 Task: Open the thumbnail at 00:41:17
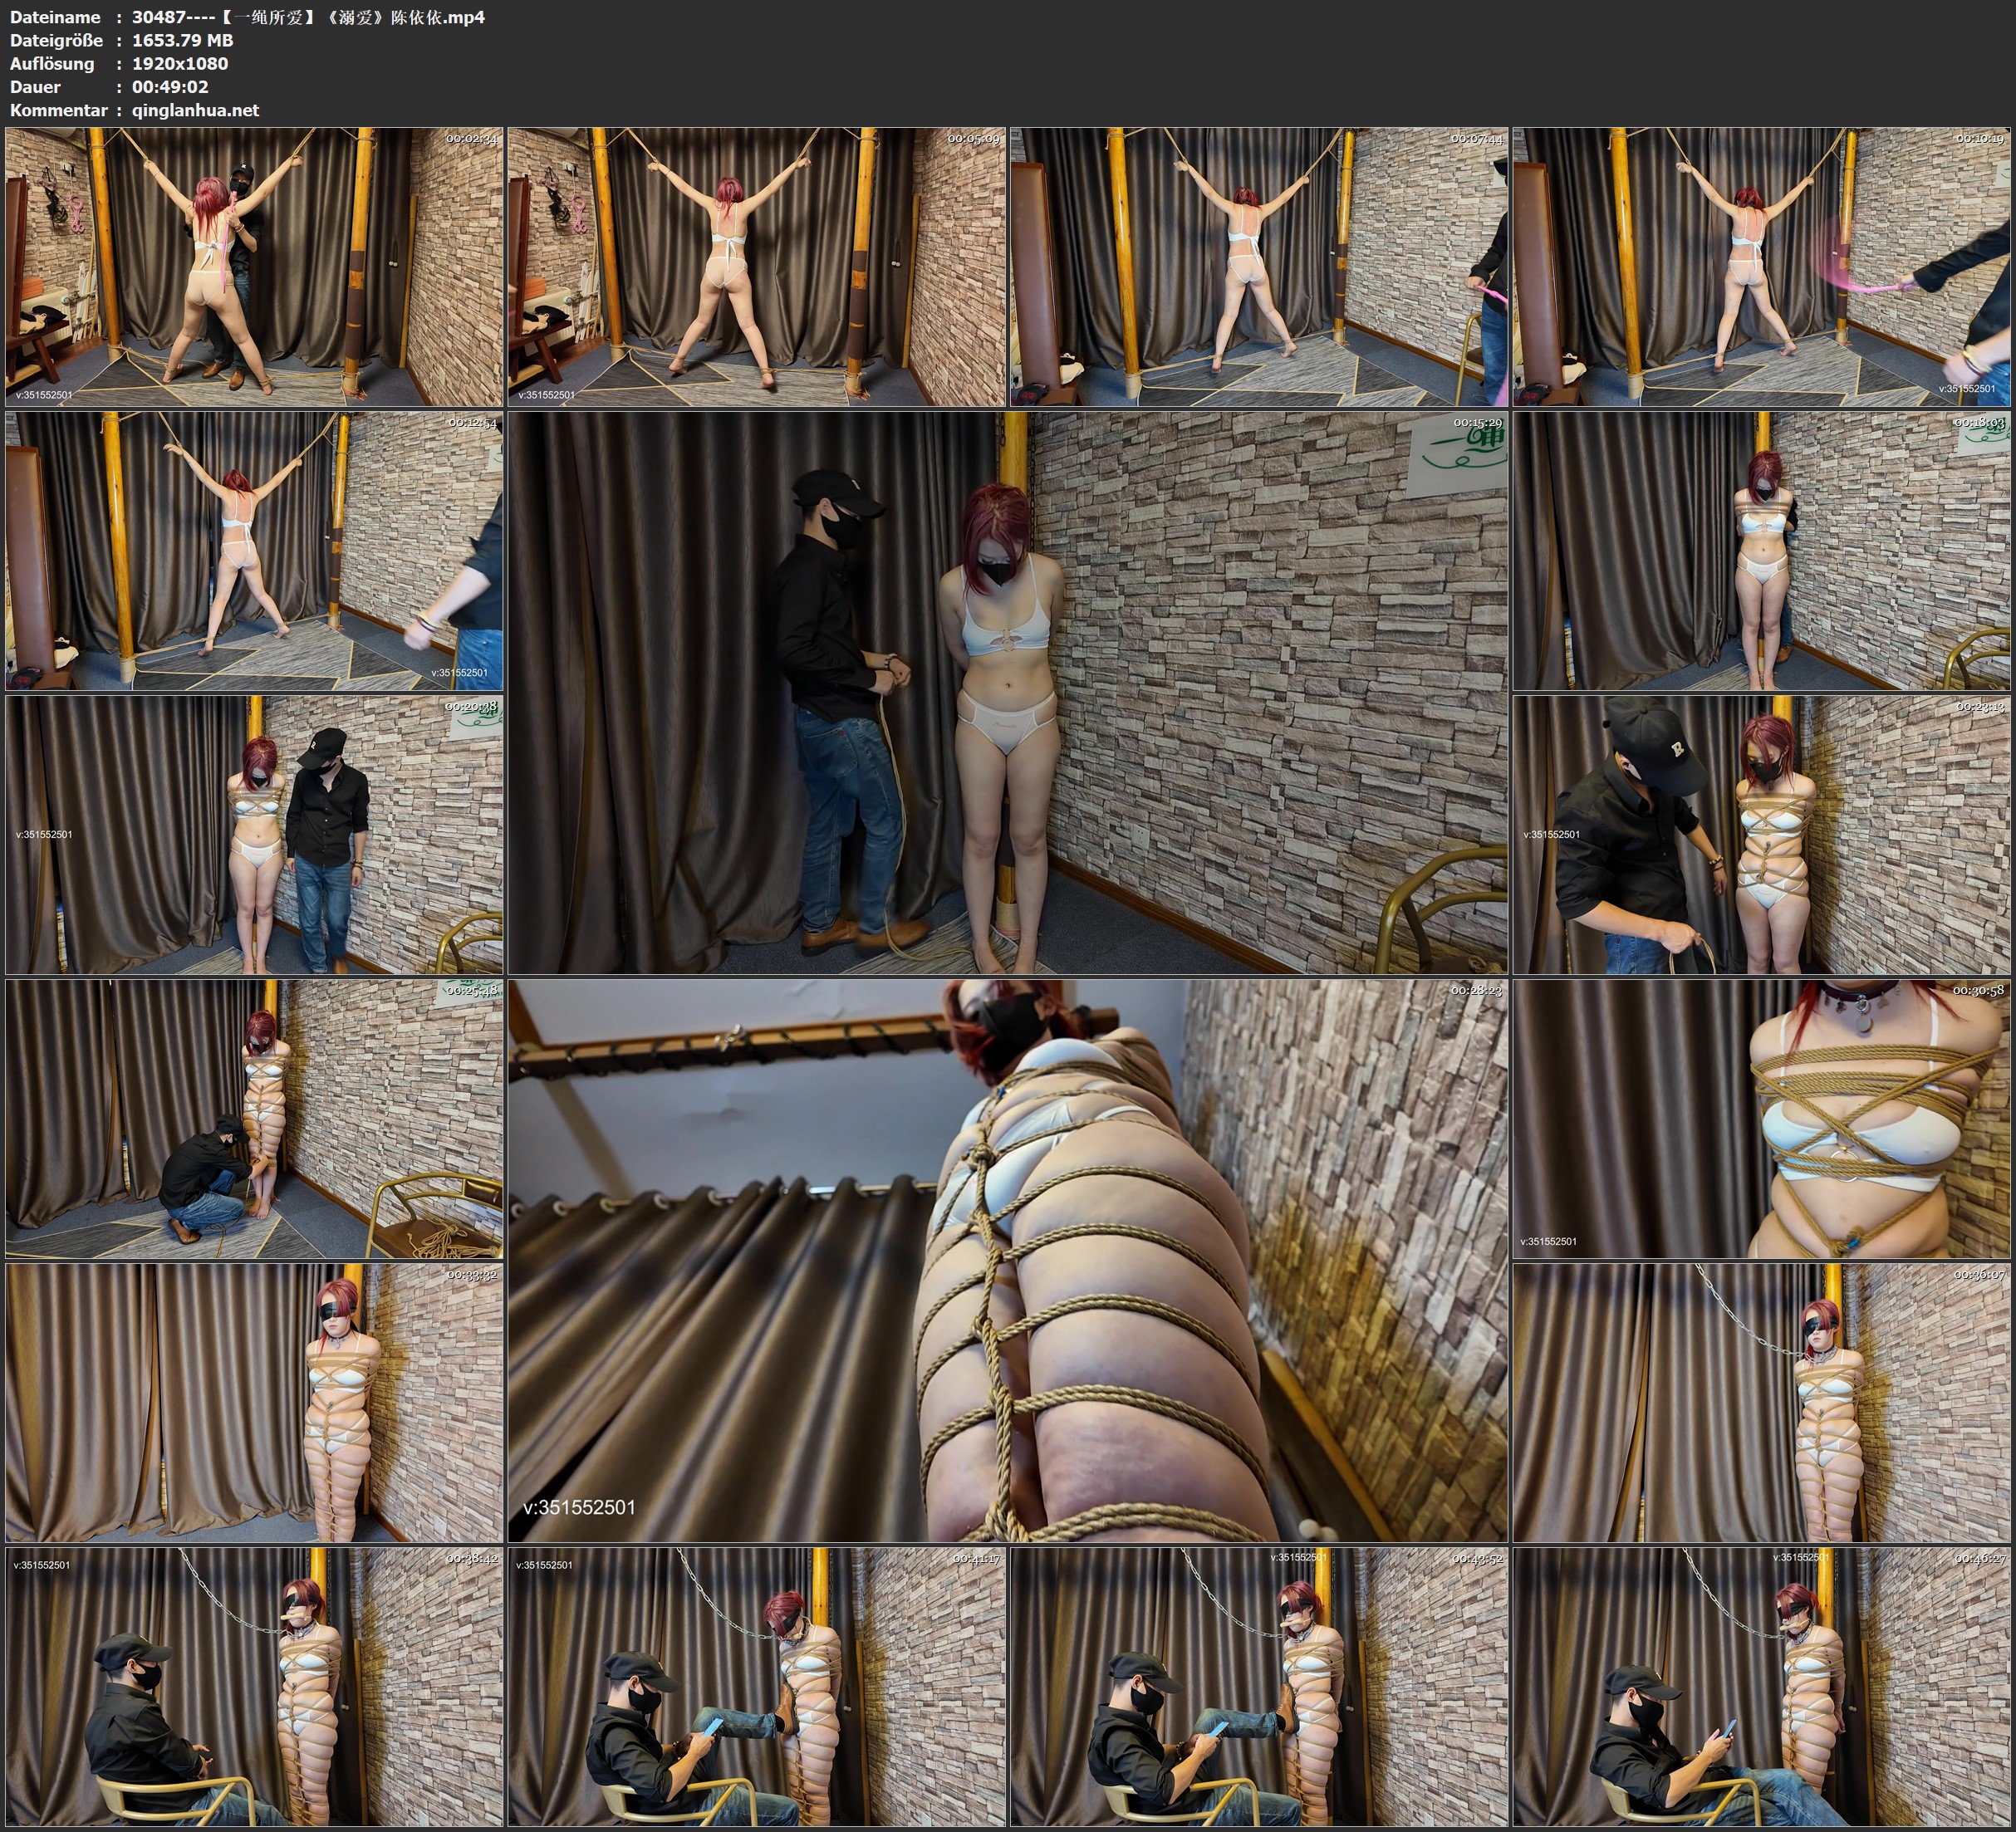[756, 1686]
